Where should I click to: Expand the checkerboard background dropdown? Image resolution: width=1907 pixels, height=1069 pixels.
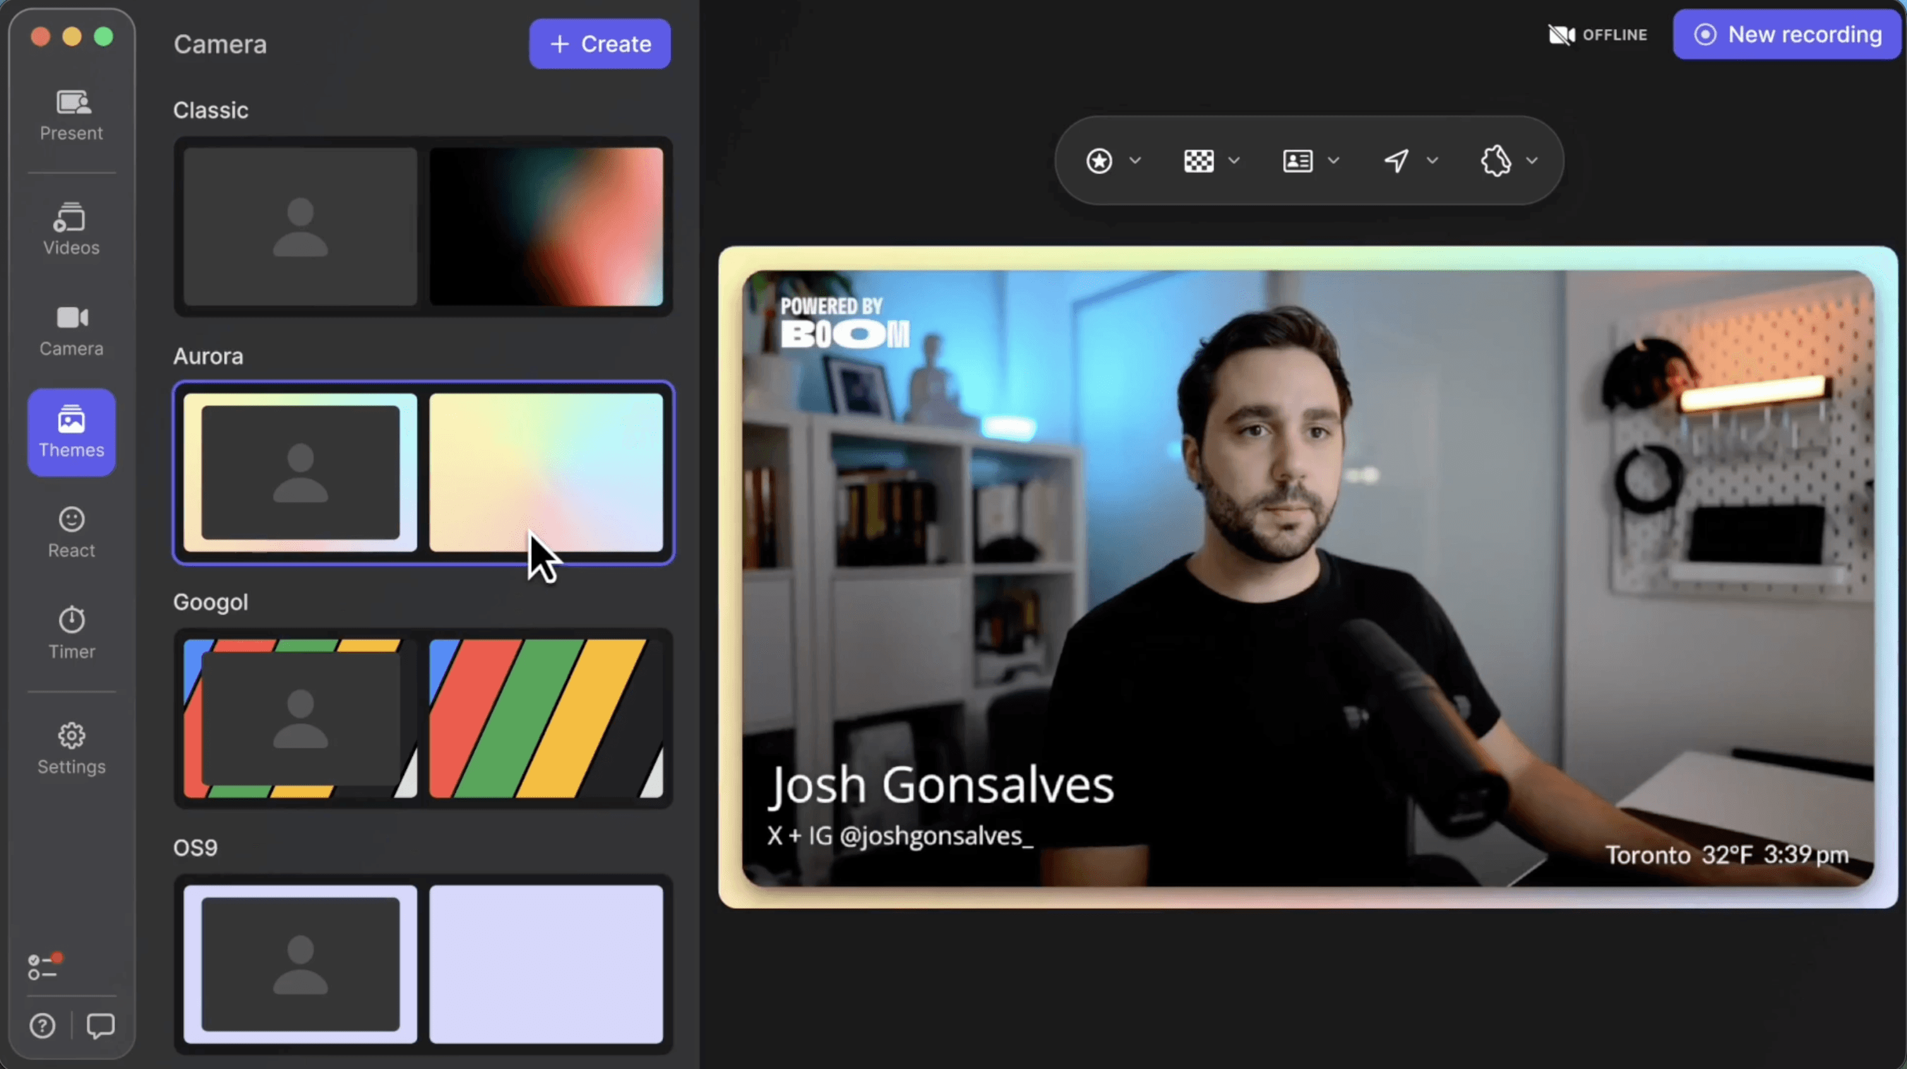click(x=1233, y=160)
